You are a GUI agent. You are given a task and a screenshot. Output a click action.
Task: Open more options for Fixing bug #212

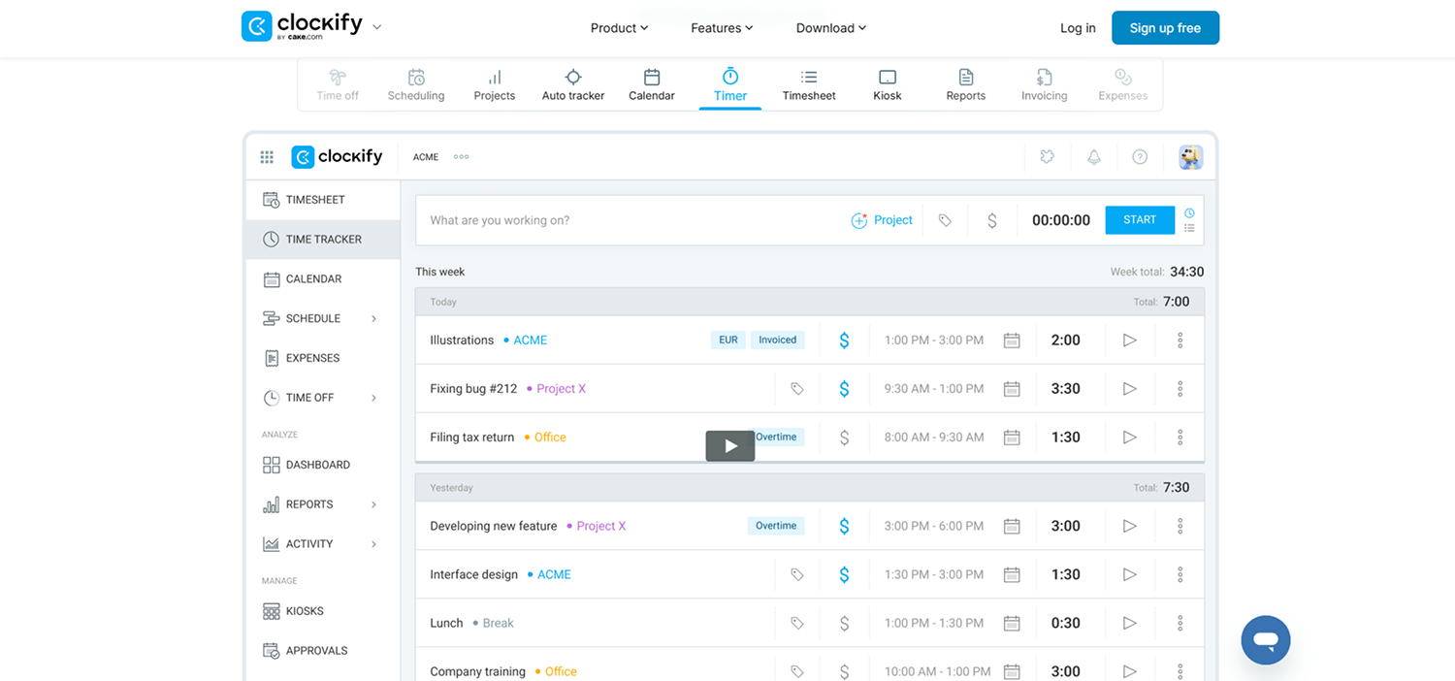(x=1180, y=389)
